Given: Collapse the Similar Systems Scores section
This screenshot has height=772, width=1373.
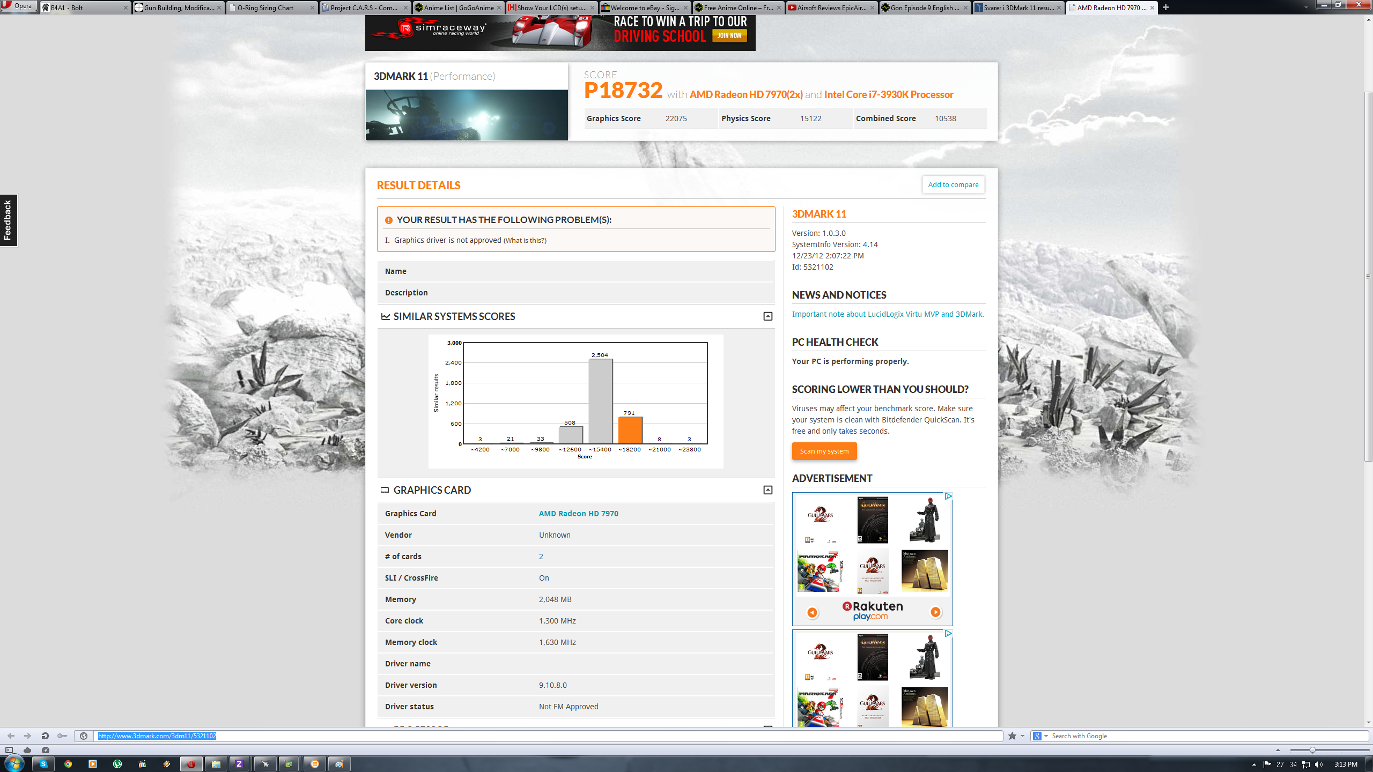Looking at the screenshot, I should pyautogui.click(x=767, y=316).
